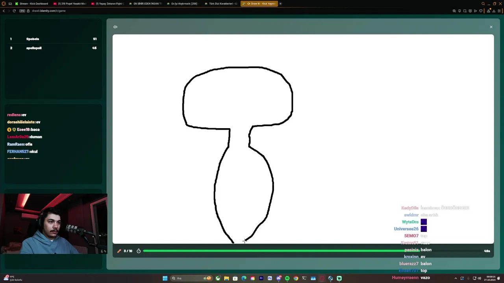The image size is (504, 283).
Task: Open the Windows Start menu
Action: [x=165, y=278]
